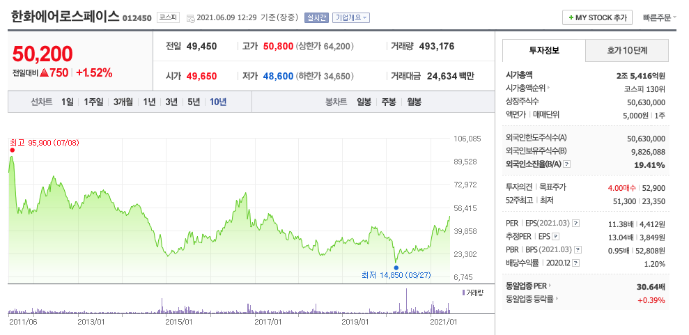Switch to the 투자정보 tab
This screenshot has height=335, width=689.
click(544, 50)
